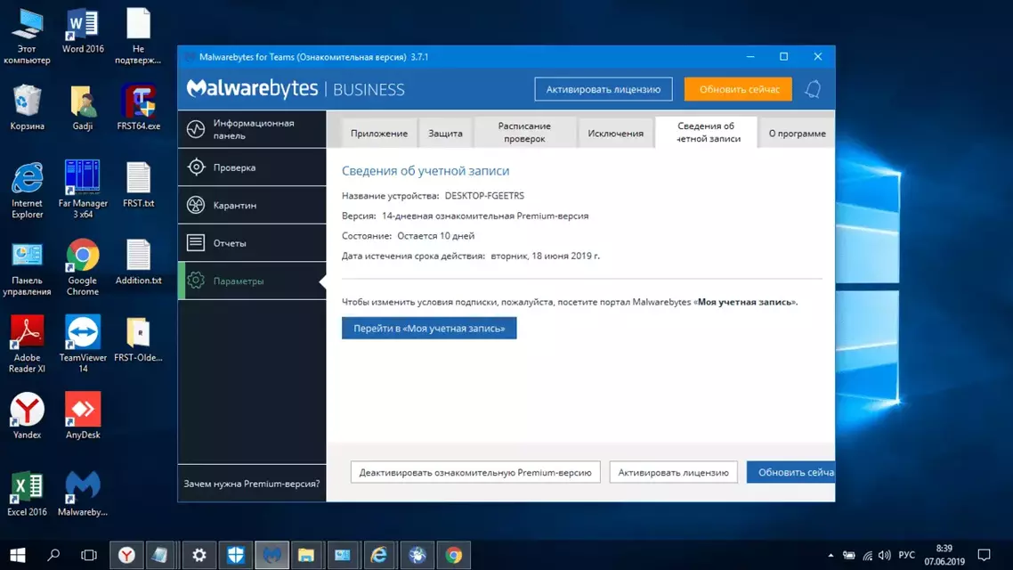Select the Панель управления desktop icon

pos(27,268)
